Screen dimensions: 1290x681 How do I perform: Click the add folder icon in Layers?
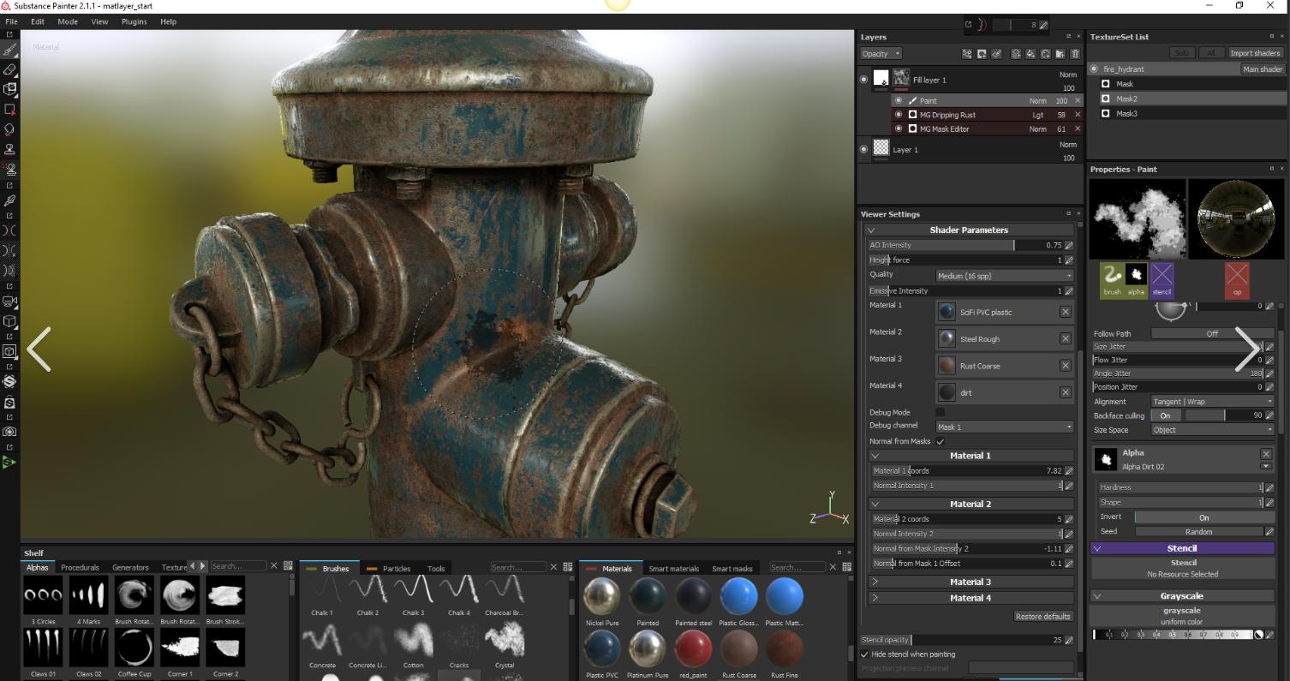tap(1060, 54)
